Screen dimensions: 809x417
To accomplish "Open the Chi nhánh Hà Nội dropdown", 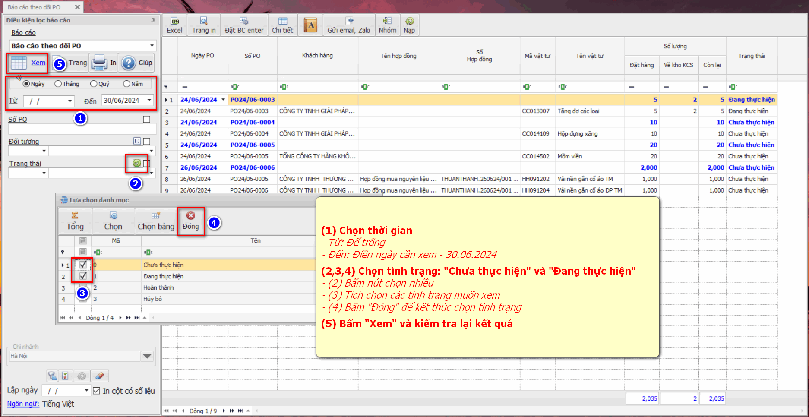I will tap(147, 356).
